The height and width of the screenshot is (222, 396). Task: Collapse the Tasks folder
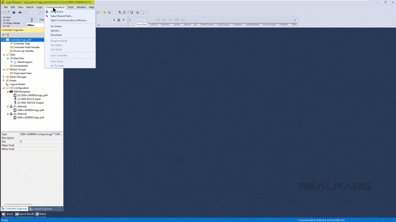pyautogui.click(x=4, y=55)
